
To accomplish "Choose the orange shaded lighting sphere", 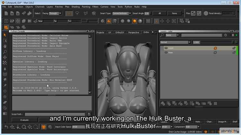I will coord(135,21).
